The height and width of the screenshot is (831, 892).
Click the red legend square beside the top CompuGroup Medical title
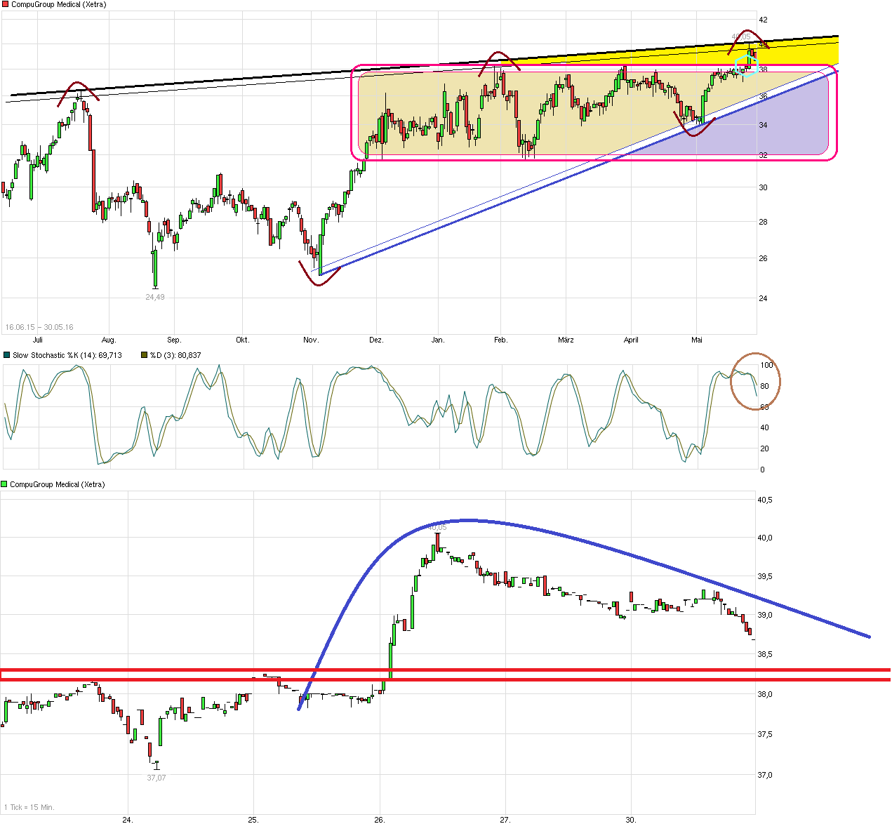pyautogui.click(x=4, y=4)
